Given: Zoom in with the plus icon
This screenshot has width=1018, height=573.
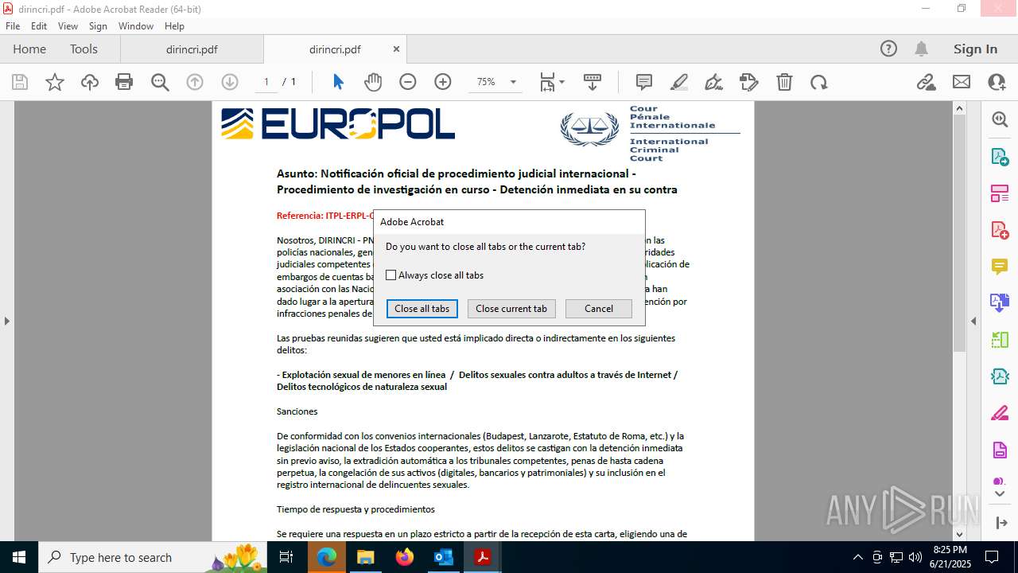Looking at the screenshot, I should (x=443, y=82).
